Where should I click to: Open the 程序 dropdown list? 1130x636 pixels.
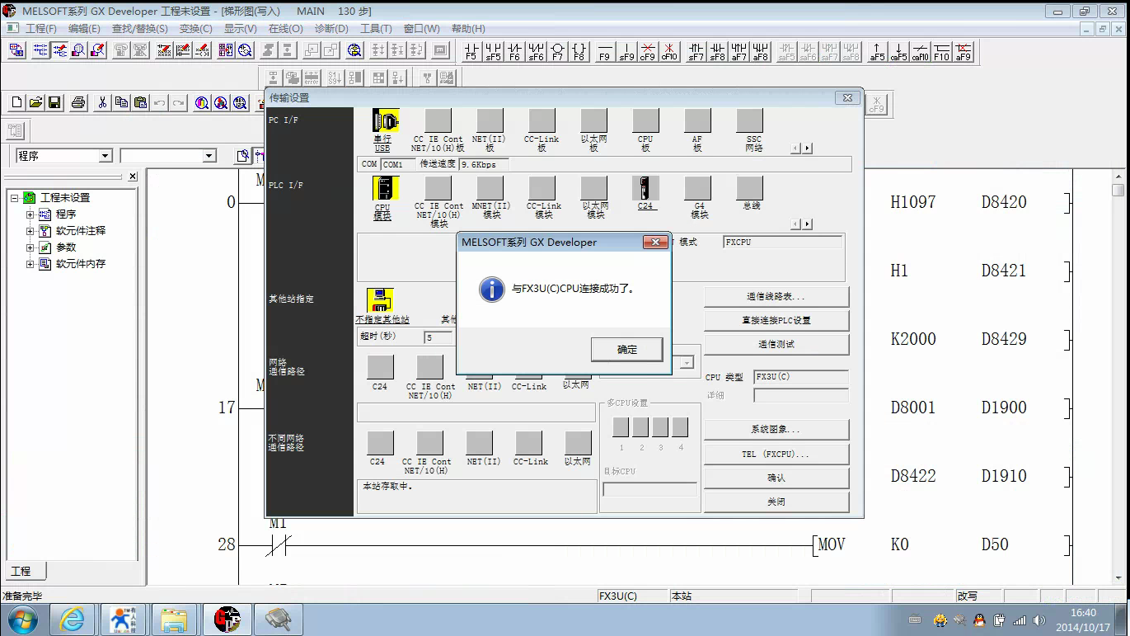[105, 156]
